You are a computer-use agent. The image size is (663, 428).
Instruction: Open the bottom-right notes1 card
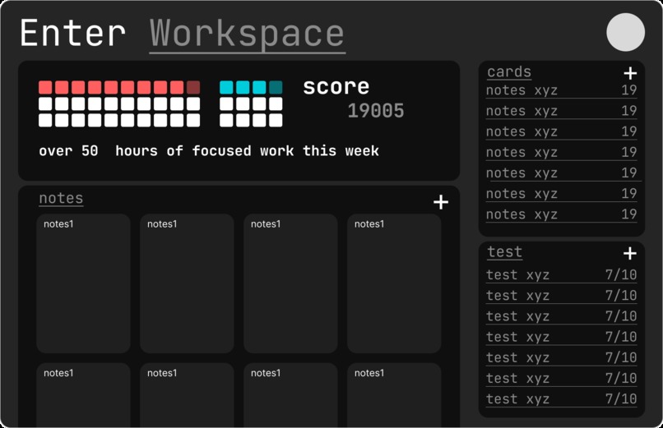pyautogui.click(x=394, y=395)
